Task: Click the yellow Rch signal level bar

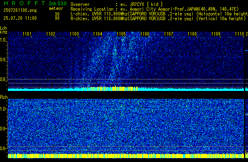Action: point(126,156)
